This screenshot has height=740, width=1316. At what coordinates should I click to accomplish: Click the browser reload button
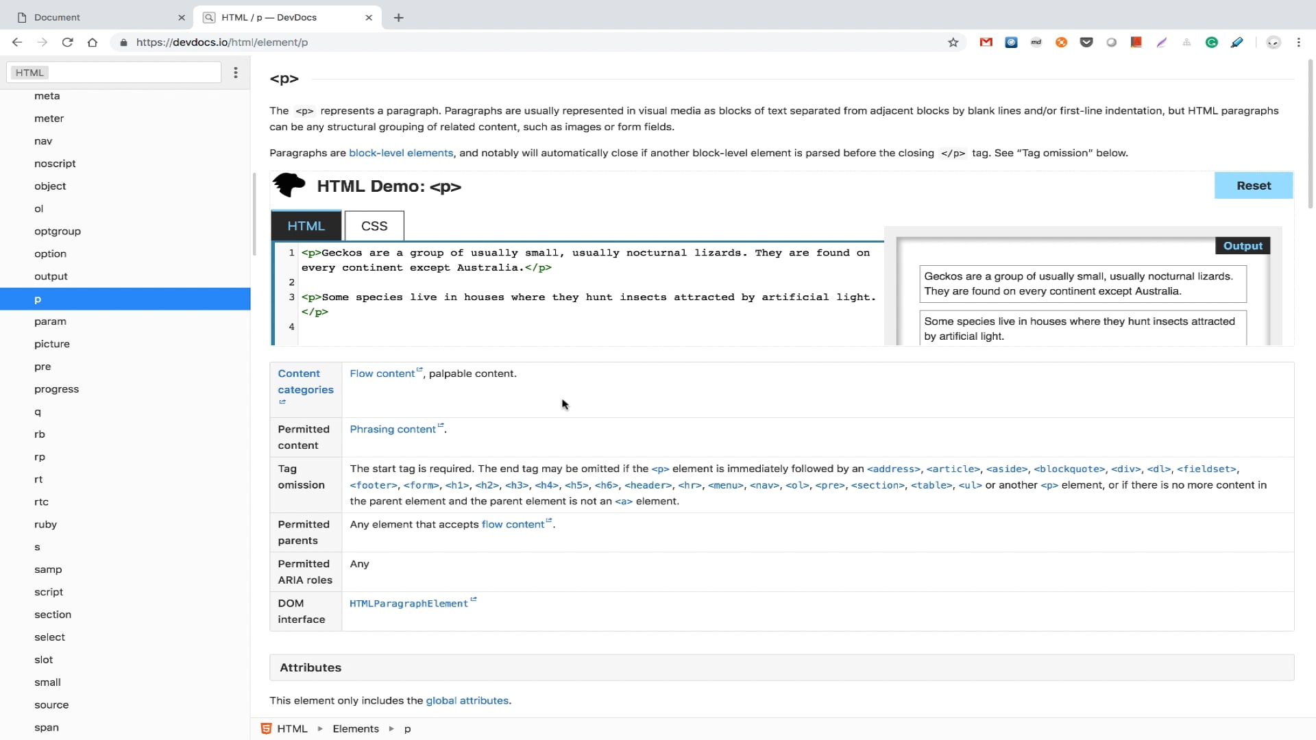click(67, 42)
